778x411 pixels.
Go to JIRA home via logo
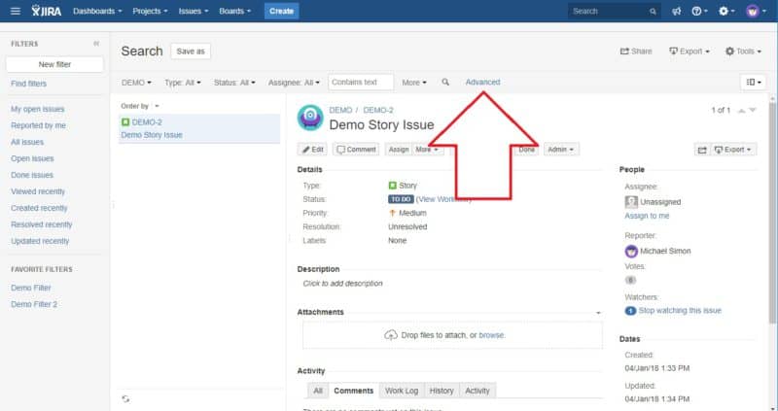click(x=47, y=11)
